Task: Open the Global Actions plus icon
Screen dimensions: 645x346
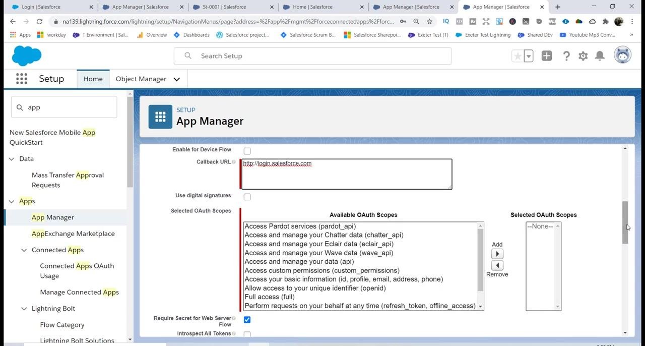Action: 547,56
